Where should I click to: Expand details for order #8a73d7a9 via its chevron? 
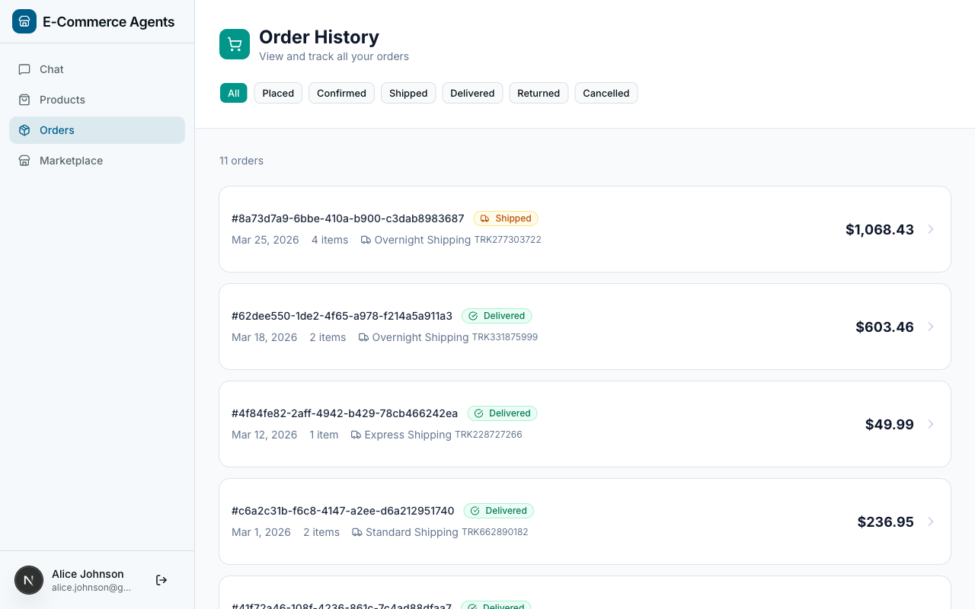931,229
